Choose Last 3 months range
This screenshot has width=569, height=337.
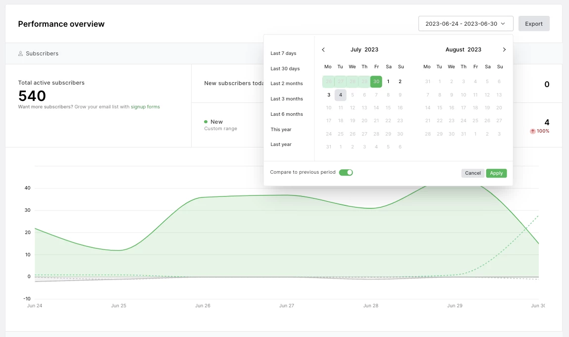pyautogui.click(x=286, y=99)
